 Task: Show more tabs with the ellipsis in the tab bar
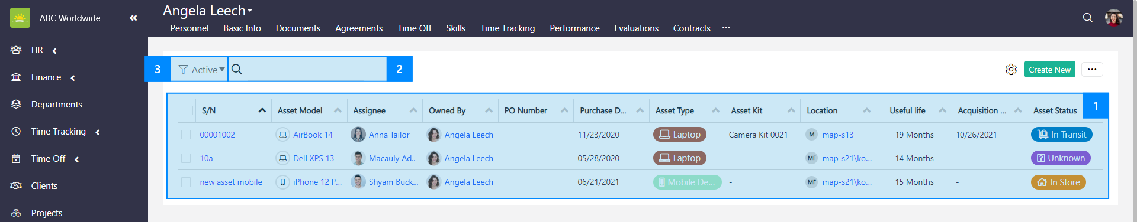[x=726, y=28]
